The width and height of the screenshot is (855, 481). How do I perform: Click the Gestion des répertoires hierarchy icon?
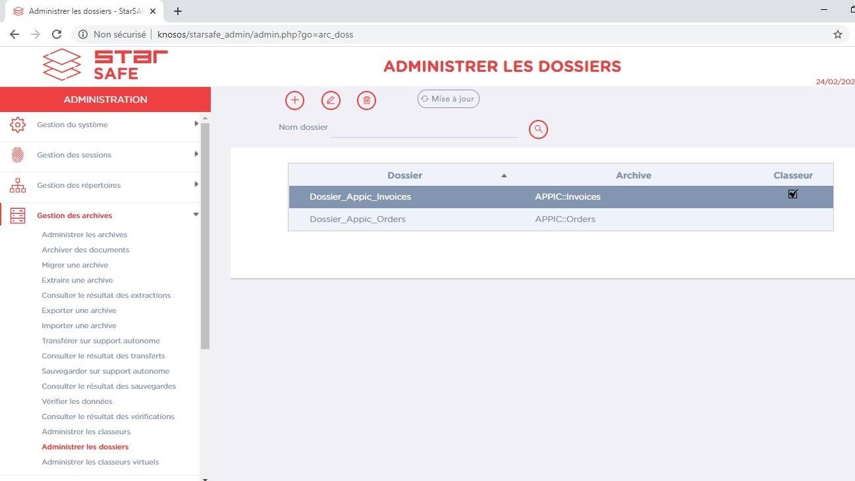click(x=18, y=185)
